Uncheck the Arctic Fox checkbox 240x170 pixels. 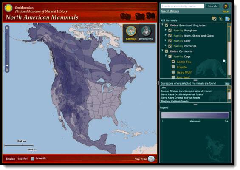pyautogui.click(x=173, y=62)
